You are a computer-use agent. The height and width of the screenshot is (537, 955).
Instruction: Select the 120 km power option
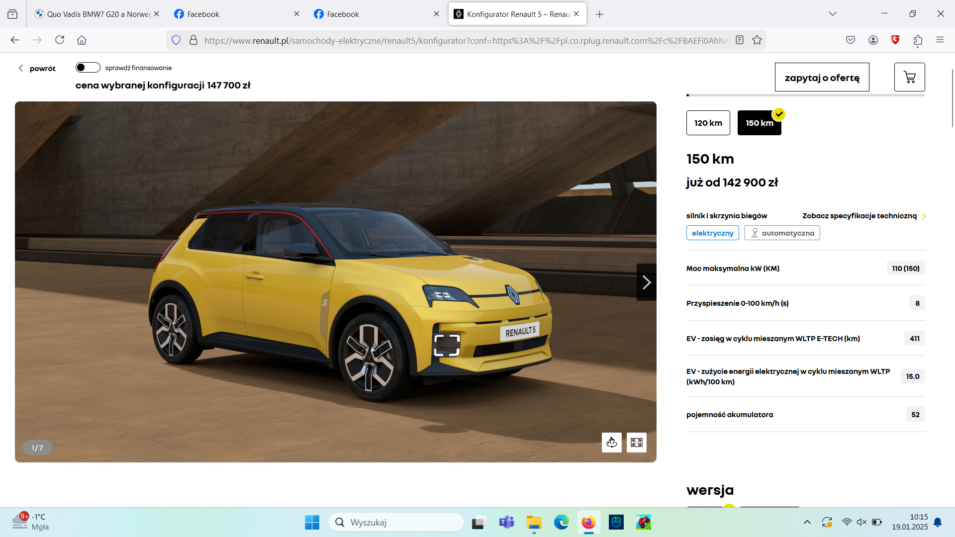pyautogui.click(x=708, y=123)
